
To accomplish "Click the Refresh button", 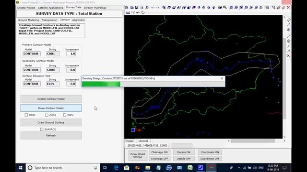I will pos(51,135).
